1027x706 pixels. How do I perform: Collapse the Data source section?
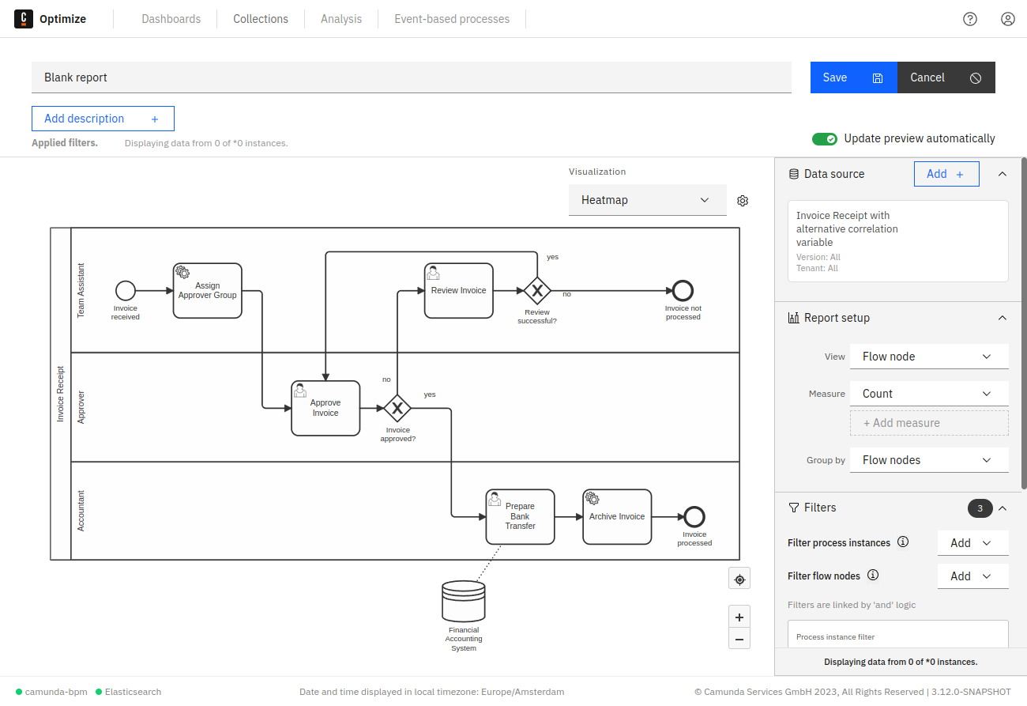[x=1002, y=173]
